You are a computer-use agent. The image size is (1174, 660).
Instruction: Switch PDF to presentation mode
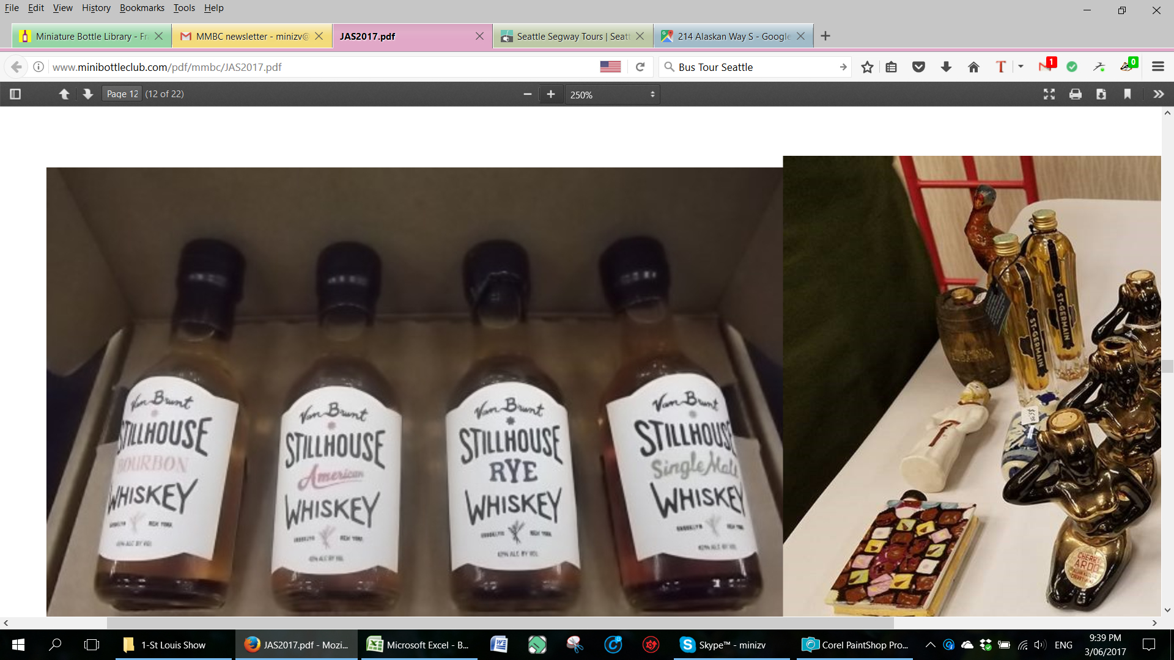click(x=1049, y=94)
